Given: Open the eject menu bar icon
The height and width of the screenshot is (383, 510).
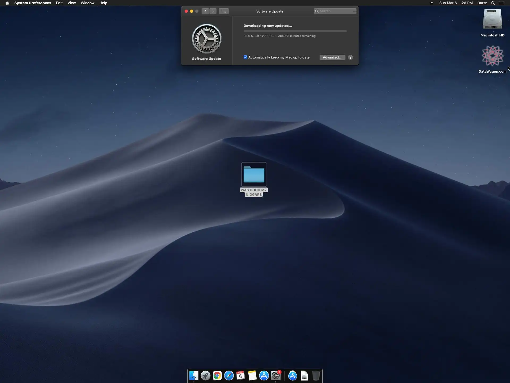Looking at the screenshot, I should click(x=432, y=3).
